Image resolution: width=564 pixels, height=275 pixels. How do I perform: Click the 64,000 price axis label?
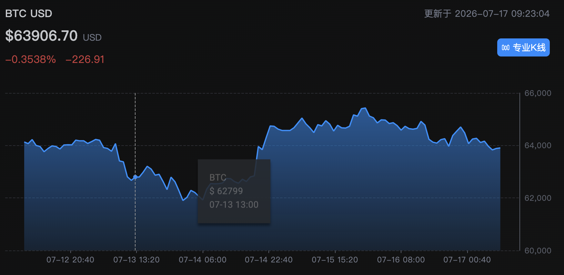pos(538,146)
